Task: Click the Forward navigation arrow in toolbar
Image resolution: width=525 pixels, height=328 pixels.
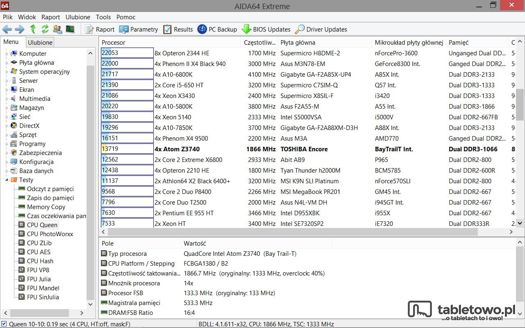Action: 20,29
